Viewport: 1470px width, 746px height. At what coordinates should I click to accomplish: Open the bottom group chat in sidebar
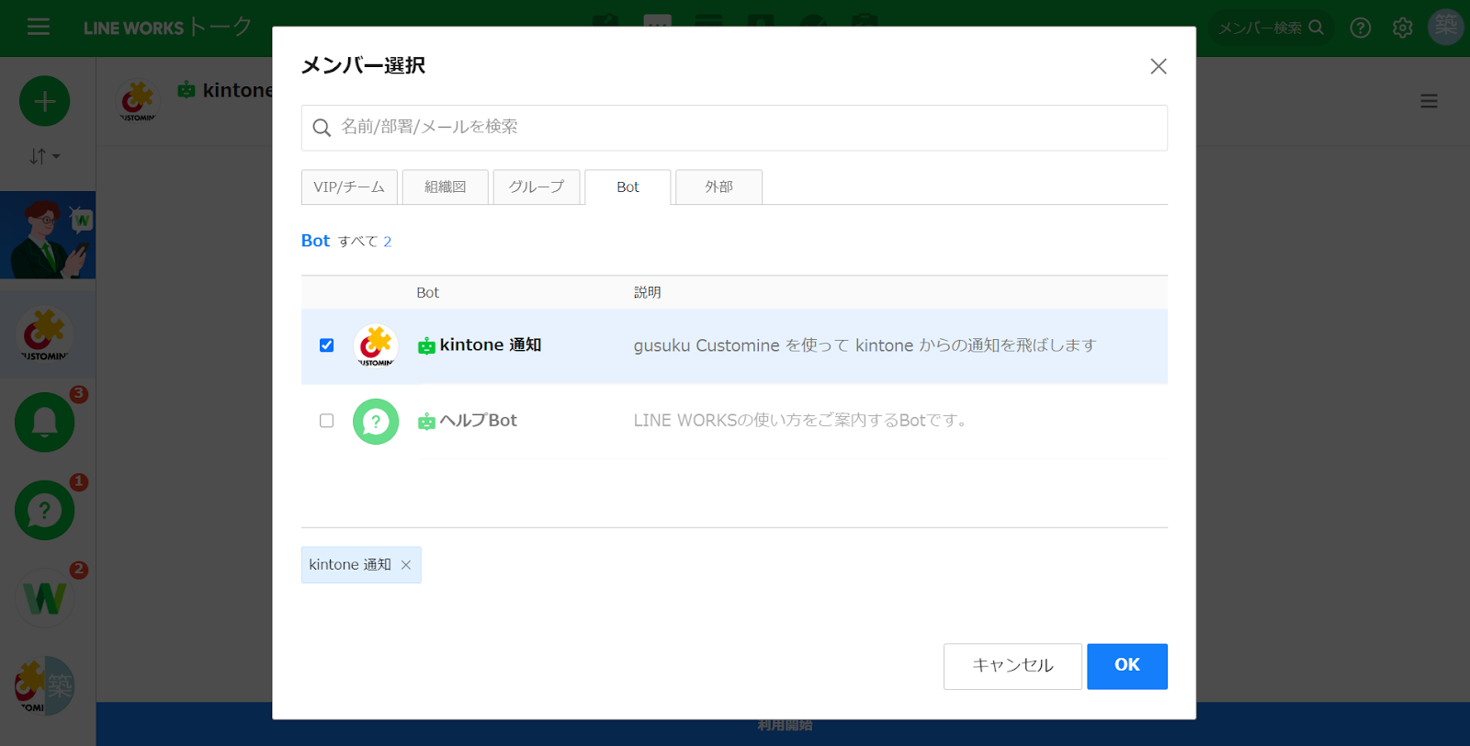pyautogui.click(x=44, y=685)
